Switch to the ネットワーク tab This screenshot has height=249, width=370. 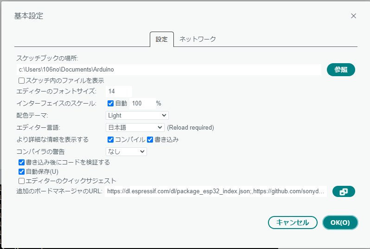(x=198, y=39)
